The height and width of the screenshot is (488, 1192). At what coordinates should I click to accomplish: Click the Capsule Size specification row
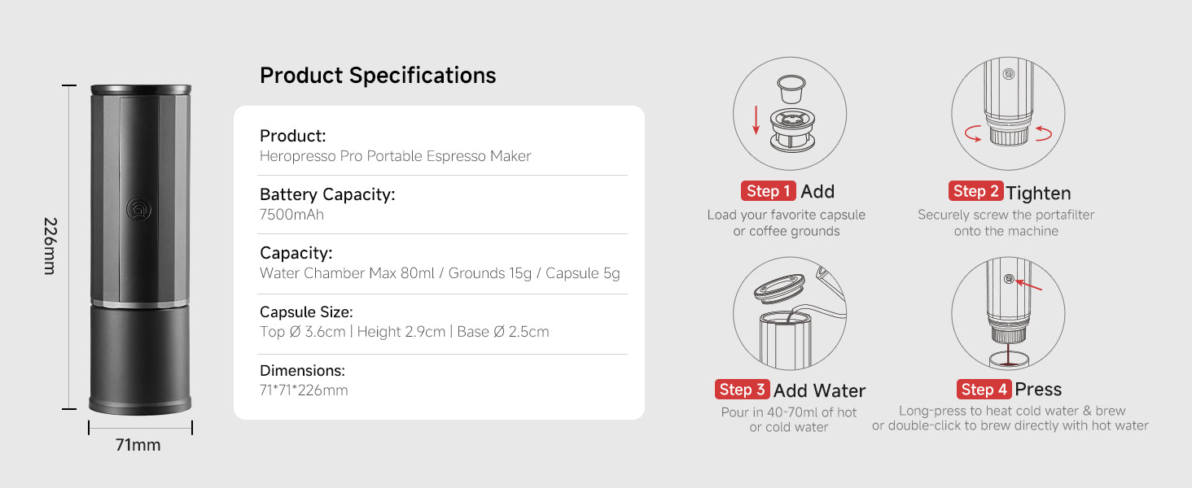(444, 322)
